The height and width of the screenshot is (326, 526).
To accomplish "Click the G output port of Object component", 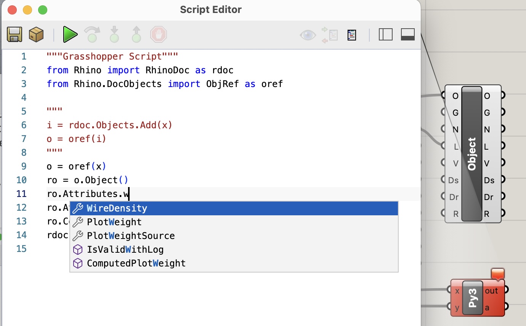I will pyautogui.click(x=503, y=112).
